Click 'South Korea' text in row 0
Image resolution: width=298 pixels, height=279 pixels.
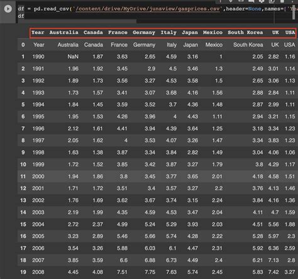(248, 45)
